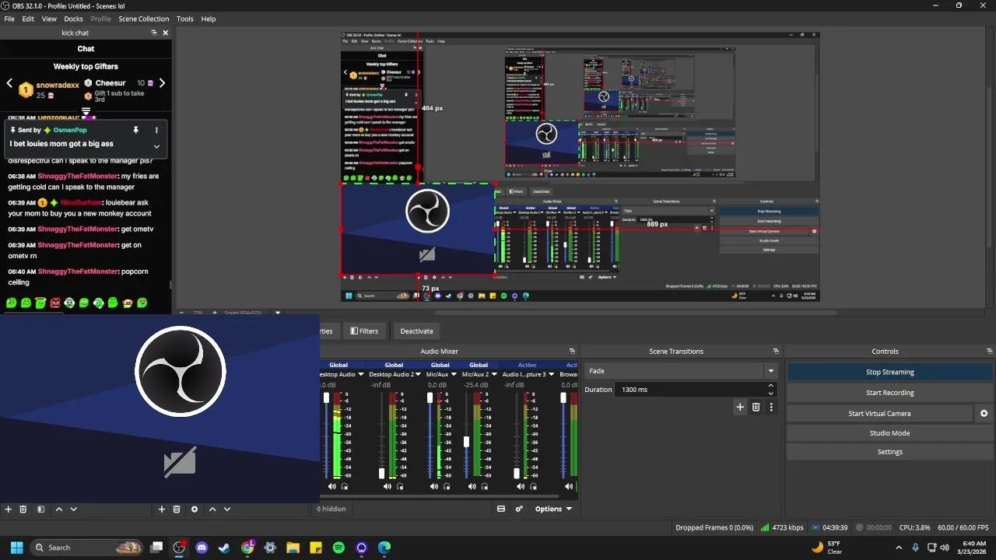
Task: Add a scene transition with plus
Action: pyautogui.click(x=740, y=407)
